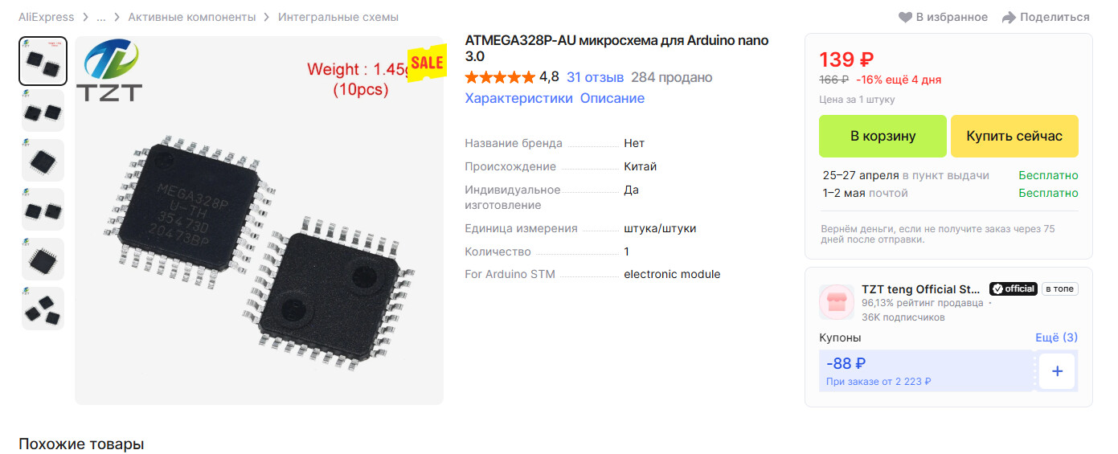Select the last thumbnail showing four chips

point(43,308)
